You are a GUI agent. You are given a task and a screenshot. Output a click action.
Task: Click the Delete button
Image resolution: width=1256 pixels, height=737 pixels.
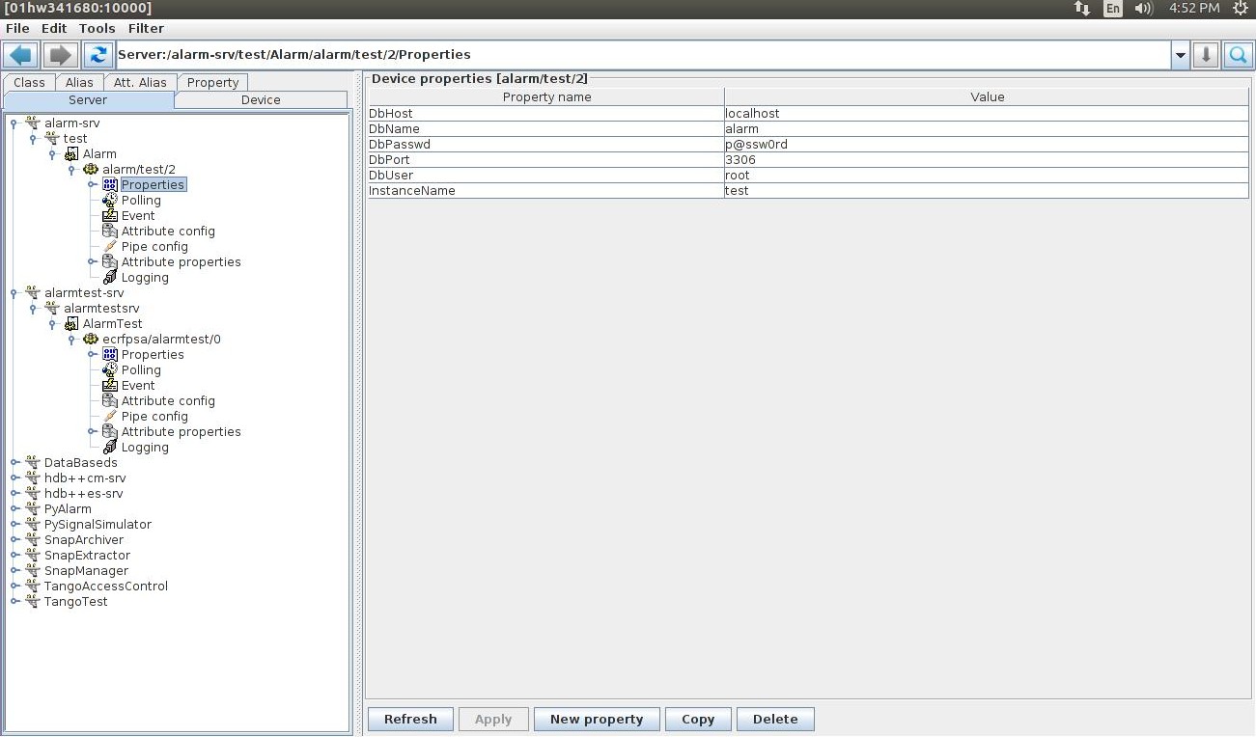pos(775,720)
